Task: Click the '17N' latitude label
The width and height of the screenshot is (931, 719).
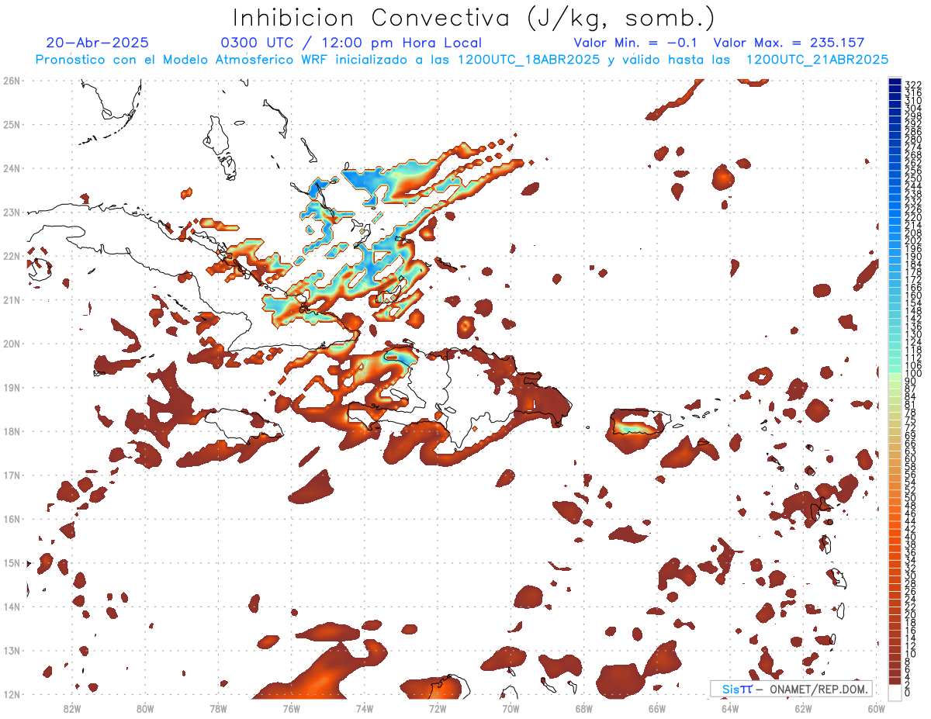Action: (x=12, y=475)
